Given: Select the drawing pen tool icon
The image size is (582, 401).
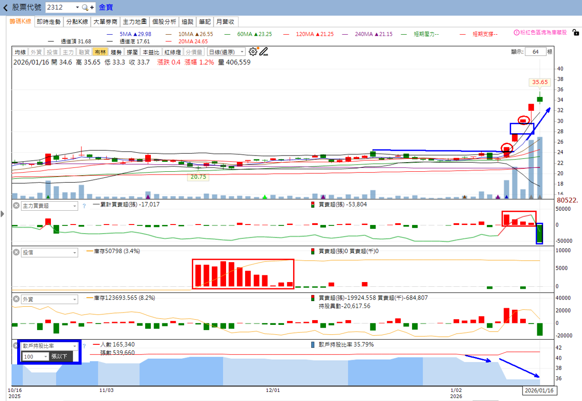Looking at the screenshot, I should pos(264,51).
